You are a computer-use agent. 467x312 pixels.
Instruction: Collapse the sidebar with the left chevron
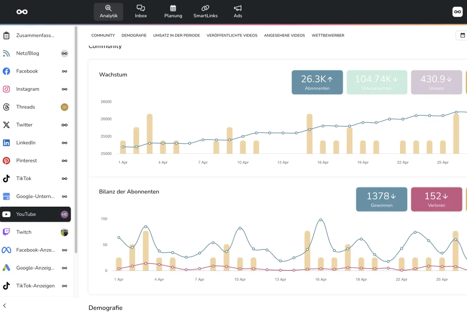tap(5, 306)
